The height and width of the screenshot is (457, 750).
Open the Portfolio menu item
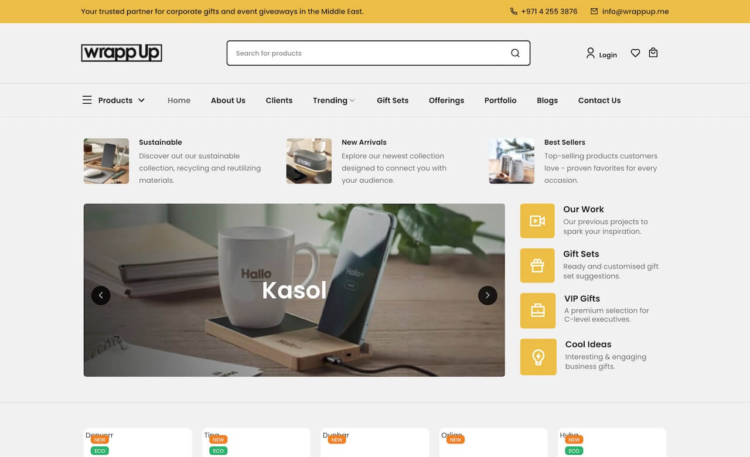[x=500, y=100]
